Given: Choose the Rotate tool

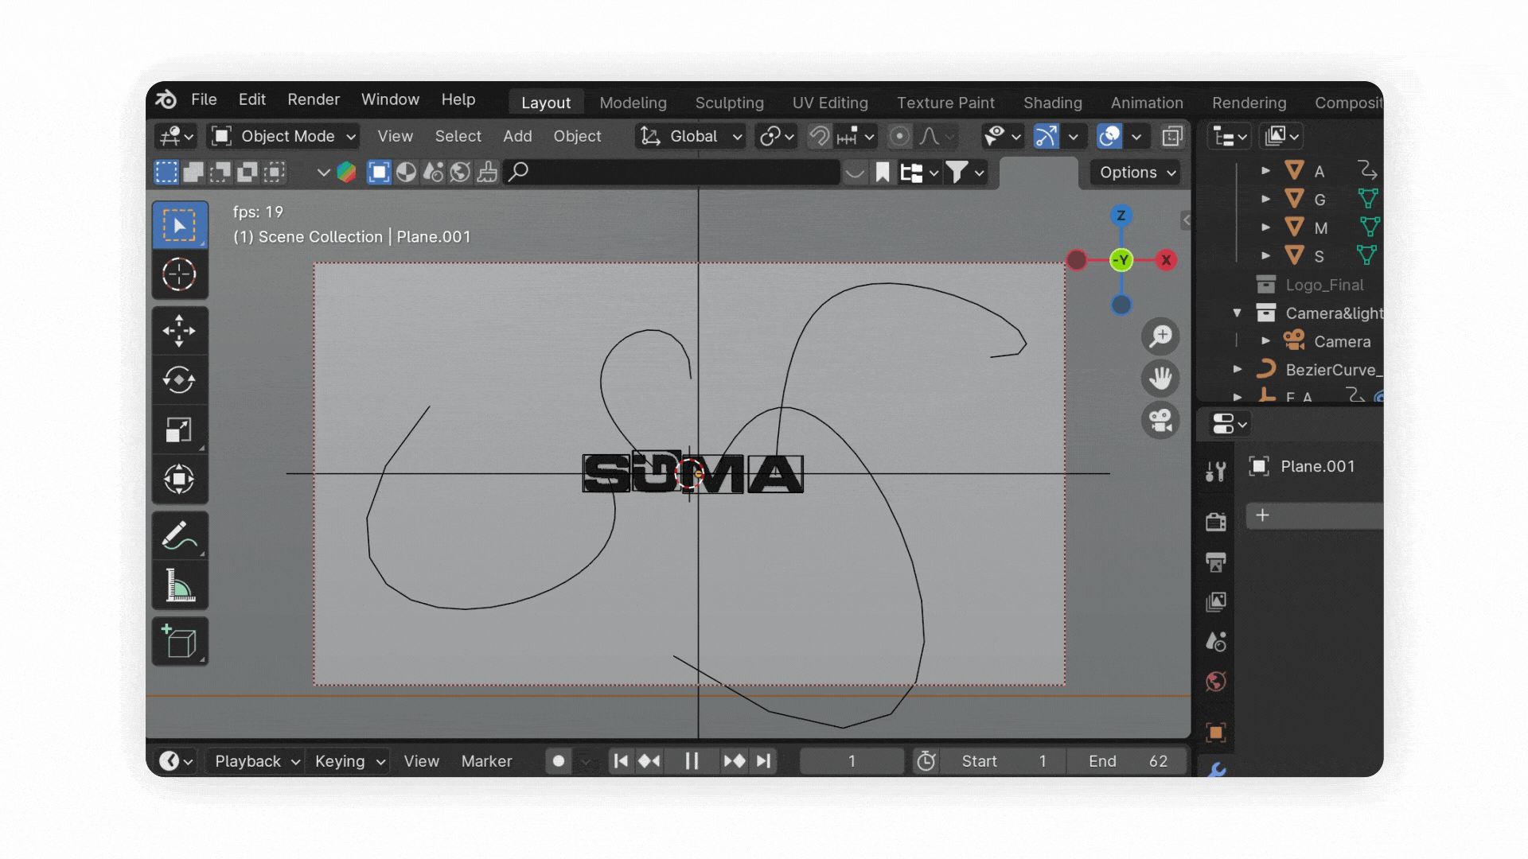Looking at the screenshot, I should coord(179,380).
